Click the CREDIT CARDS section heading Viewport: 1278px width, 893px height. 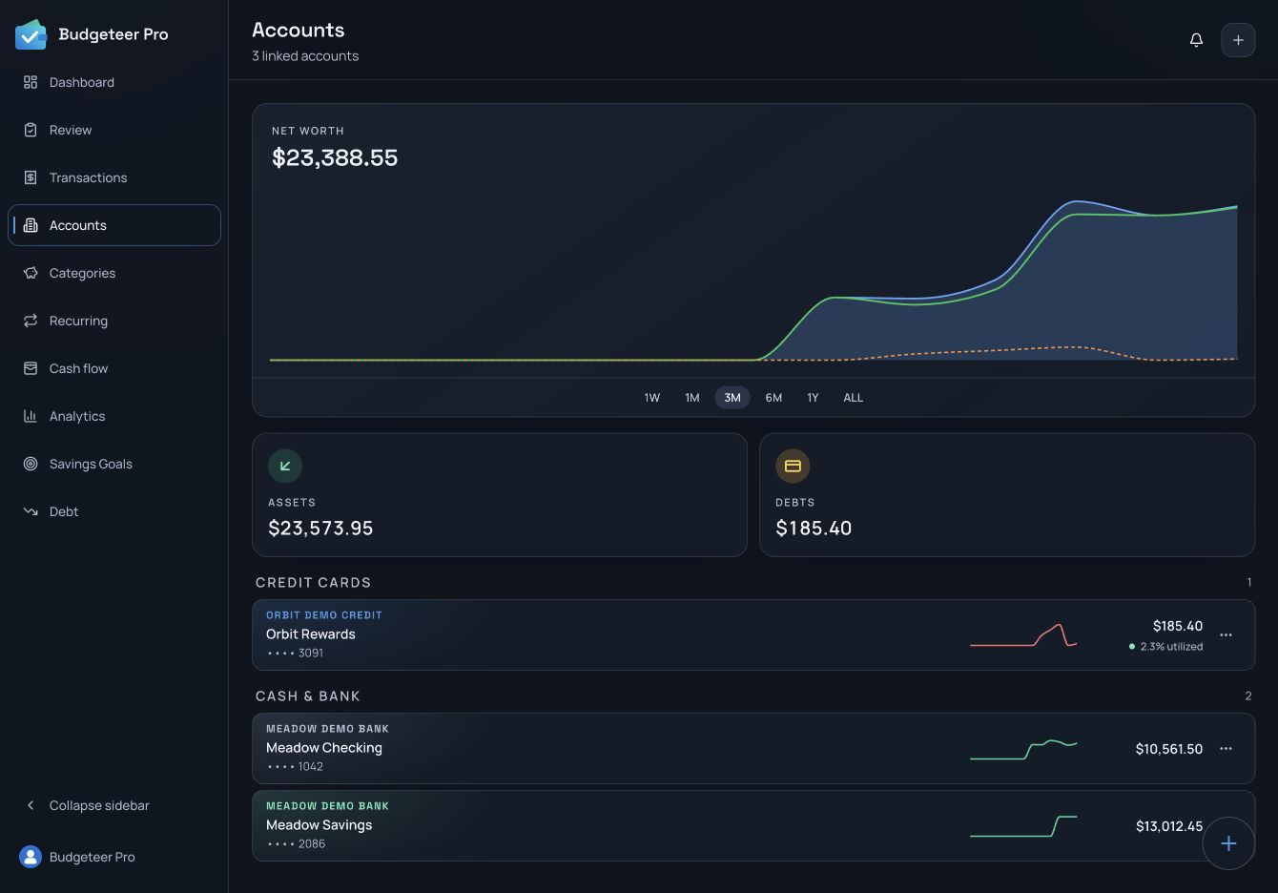click(313, 583)
